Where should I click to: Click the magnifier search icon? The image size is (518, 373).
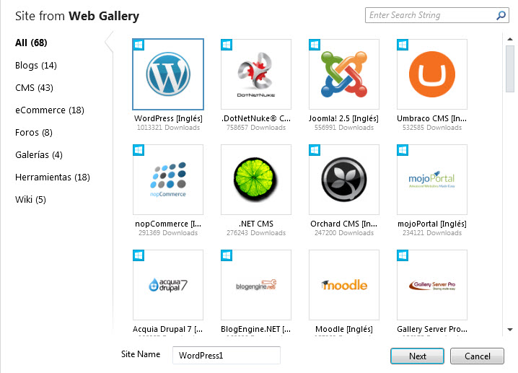click(x=501, y=15)
